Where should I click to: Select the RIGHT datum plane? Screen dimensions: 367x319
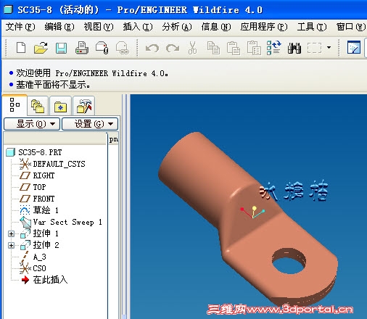(x=37, y=175)
